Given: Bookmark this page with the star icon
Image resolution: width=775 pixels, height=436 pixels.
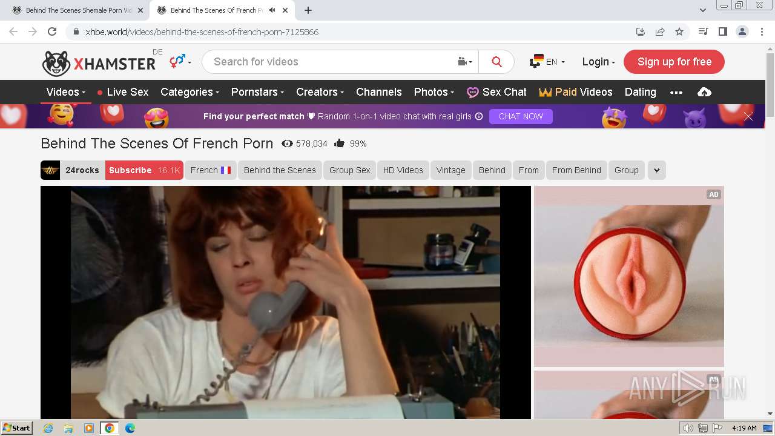Looking at the screenshot, I should 679,31.
